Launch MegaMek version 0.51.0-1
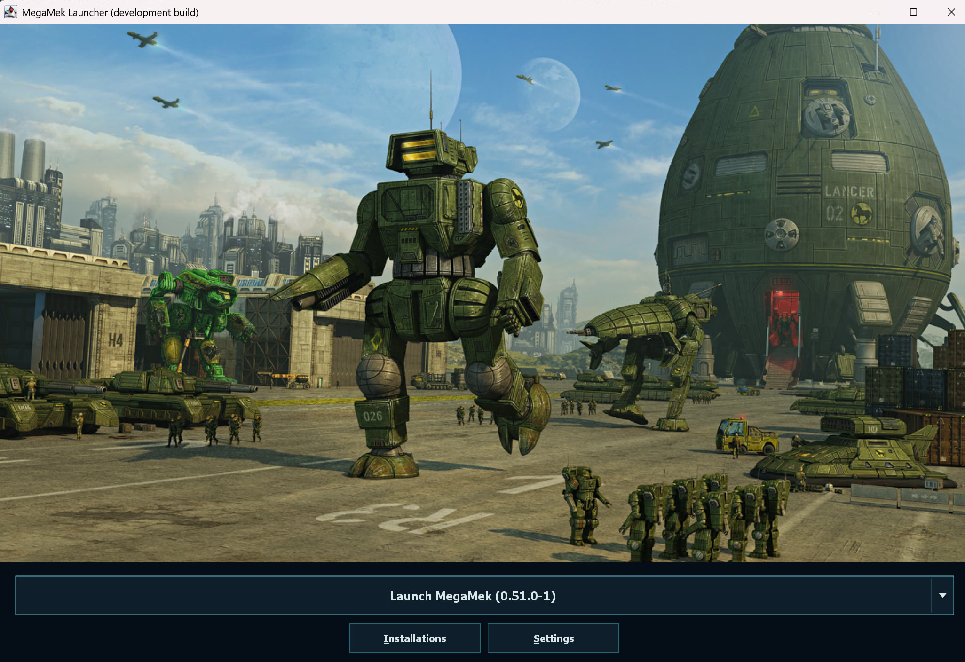Viewport: 965px width, 662px height. (x=473, y=596)
